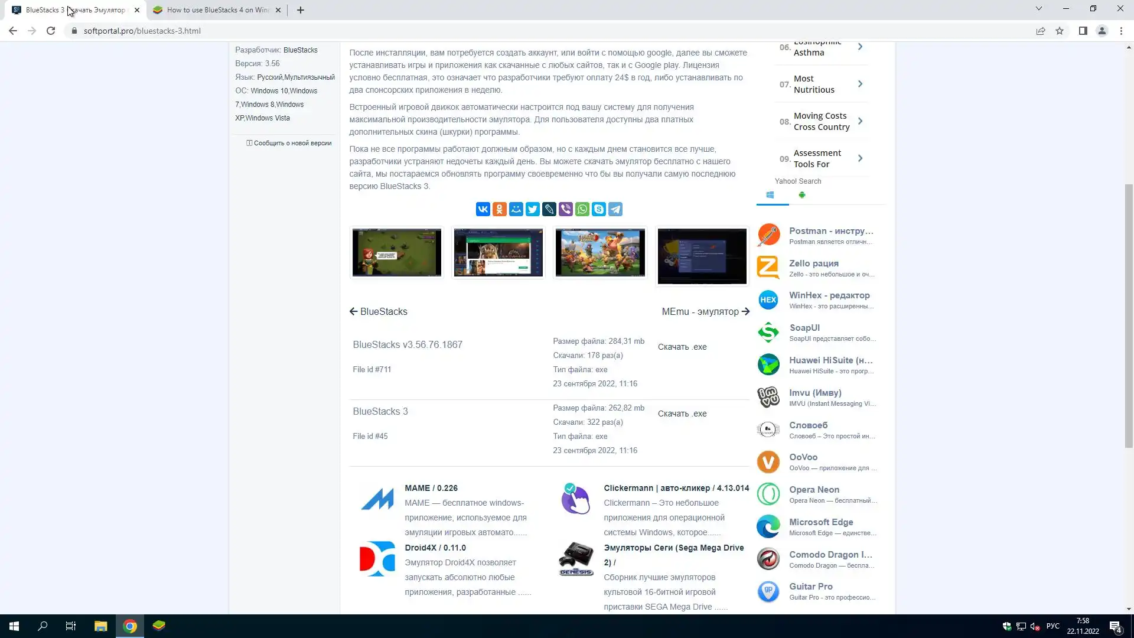Share page via Skype icon
This screenshot has height=638, width=1134.
pos(598,209)
